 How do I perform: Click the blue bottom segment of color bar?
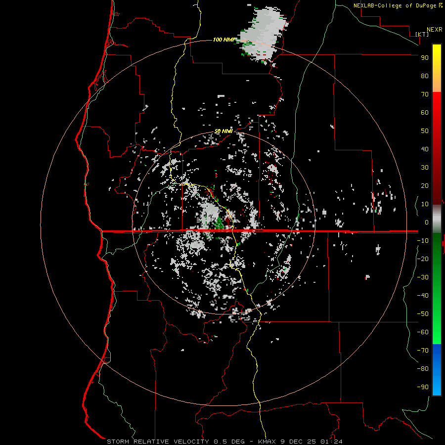437,370
